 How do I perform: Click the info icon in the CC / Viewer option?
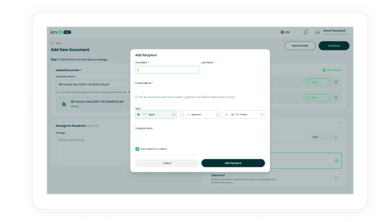click(x=262, y=115)
